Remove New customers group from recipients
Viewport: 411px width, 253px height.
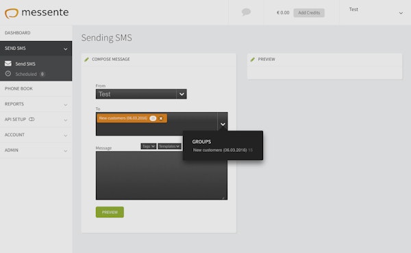point(161,118)
